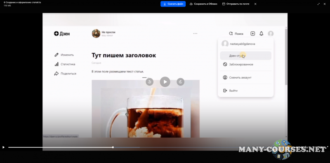This screenshot has width=330, height=163.
Task: Open the plus create-publication icon
Action: pos(252,34)
